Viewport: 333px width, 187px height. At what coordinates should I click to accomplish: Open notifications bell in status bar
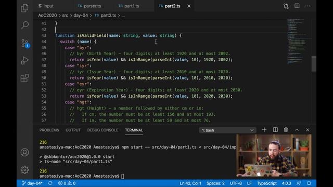(x=309, y=183)
